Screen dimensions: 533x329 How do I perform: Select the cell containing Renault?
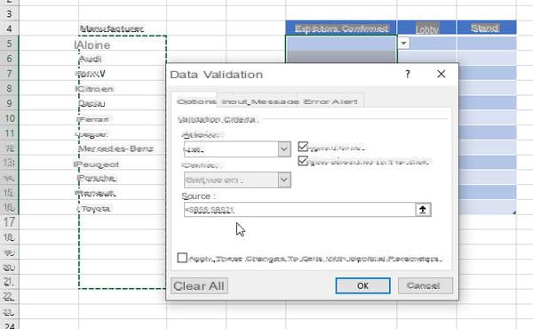tap(123, 193)
